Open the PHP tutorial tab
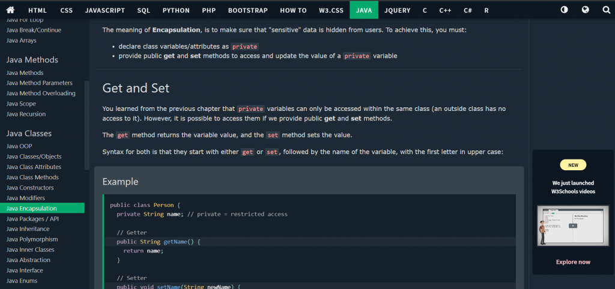615x289 pixels. click(x=209, y=11)
